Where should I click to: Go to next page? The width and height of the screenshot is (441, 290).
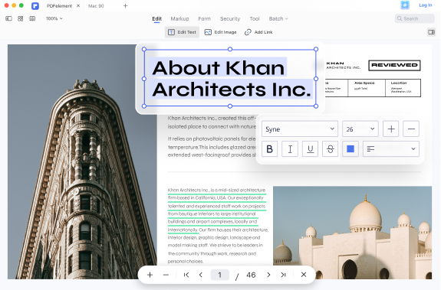(x=268, y=275)
